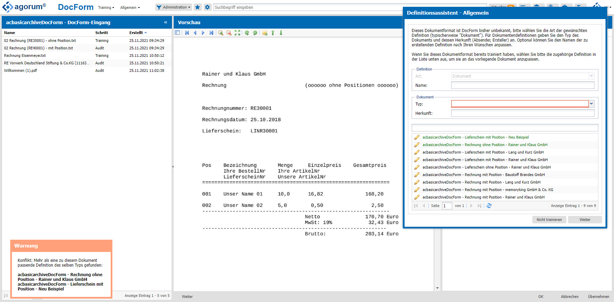Fit preview to window with expand arrows
Image resolution: width=614 pixels, height=302 pixels.
(x=237, y=33)
